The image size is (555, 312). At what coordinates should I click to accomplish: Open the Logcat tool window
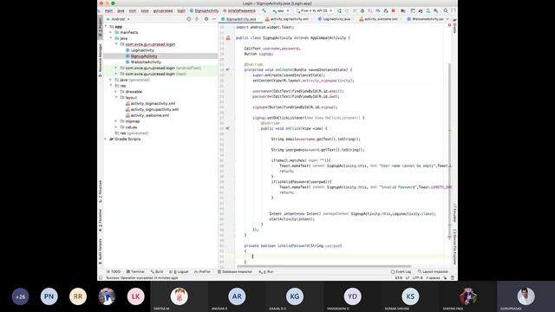coord(179,271)
